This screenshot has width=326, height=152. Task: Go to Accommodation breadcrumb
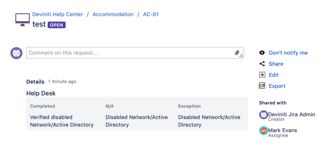[113, 14]
